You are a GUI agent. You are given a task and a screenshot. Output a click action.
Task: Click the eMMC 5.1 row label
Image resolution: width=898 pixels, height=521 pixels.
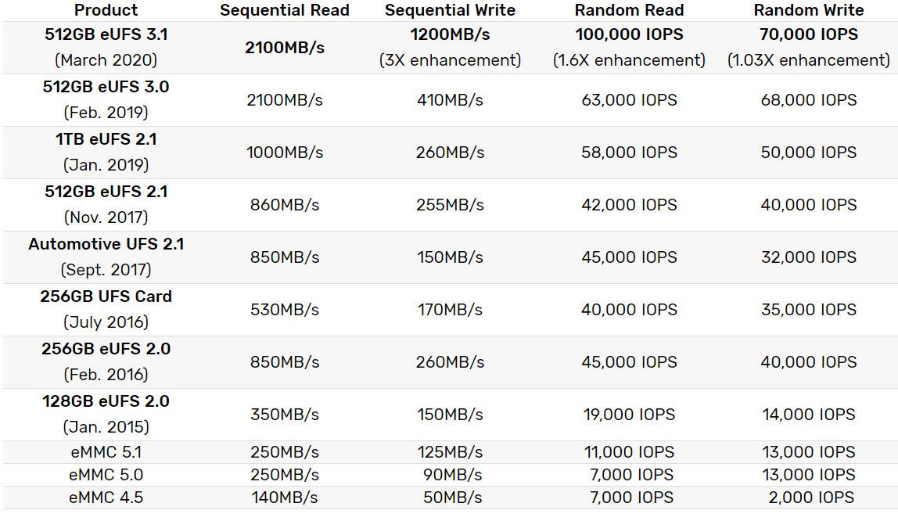click(x=106, y=452)
